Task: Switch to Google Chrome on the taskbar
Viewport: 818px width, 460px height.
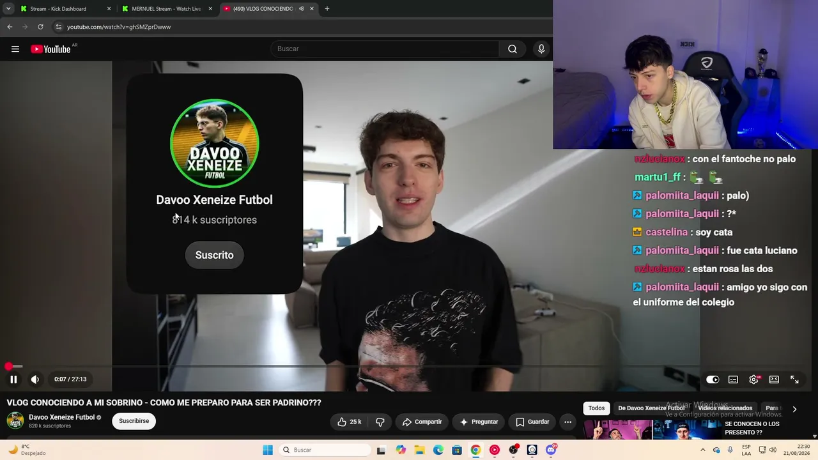Action: tap(475, 450)
